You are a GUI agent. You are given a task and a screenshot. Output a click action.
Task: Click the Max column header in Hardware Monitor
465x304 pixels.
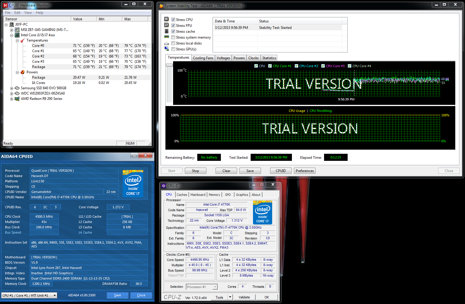pyautogui.click(x=135, y=19)
